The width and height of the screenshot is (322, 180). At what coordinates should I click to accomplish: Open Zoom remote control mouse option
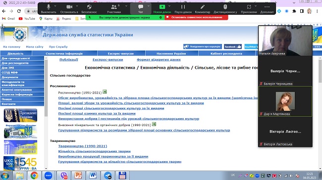(x=225, y=9)
